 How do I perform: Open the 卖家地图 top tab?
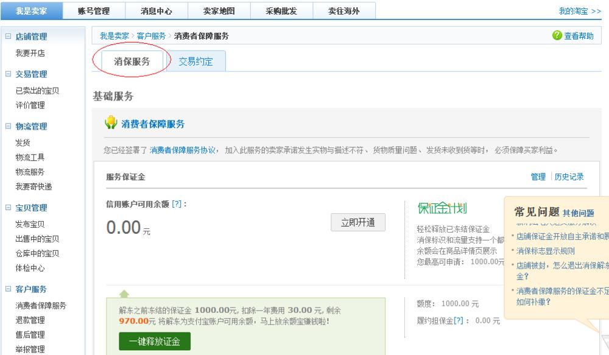(219, 11)
